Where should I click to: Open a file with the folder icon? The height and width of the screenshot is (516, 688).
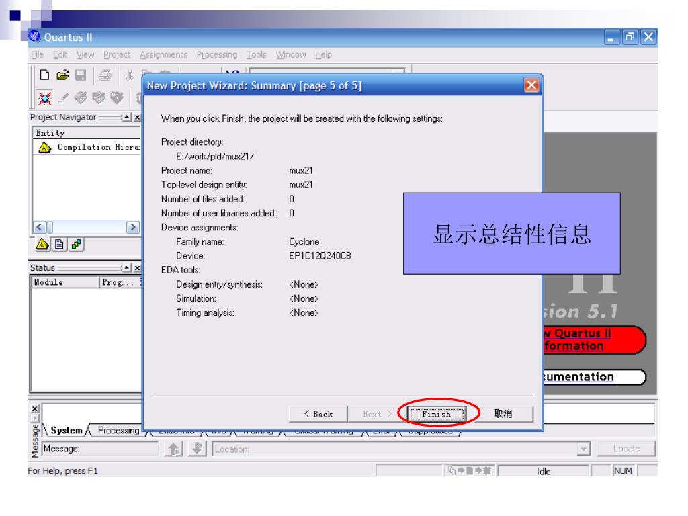tap(62, 75)
